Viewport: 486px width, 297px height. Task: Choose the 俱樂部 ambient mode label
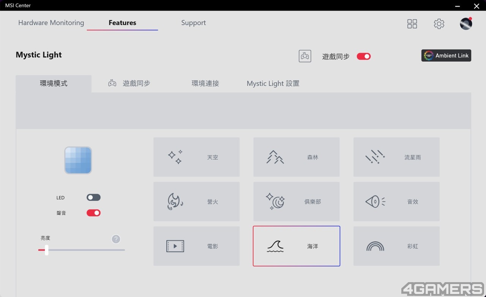[x=312, y=202]
